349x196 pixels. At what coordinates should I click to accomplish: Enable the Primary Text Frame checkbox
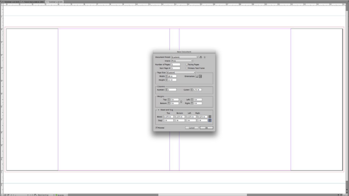tap(187, 68)
